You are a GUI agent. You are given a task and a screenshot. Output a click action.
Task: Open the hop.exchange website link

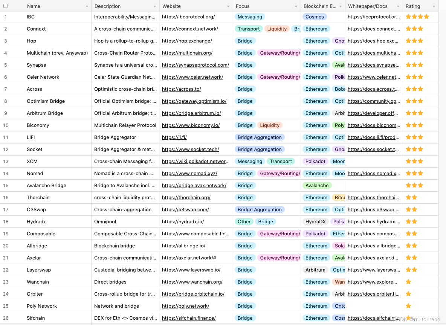coord(187,41)
